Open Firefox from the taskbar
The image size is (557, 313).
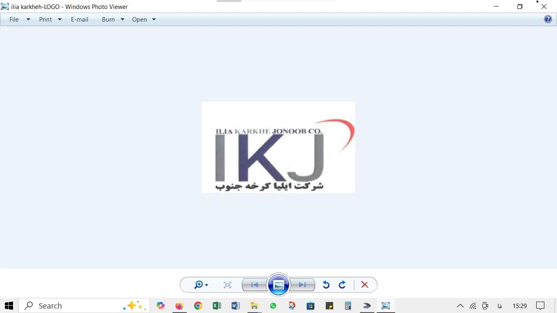tap(179, 306)
